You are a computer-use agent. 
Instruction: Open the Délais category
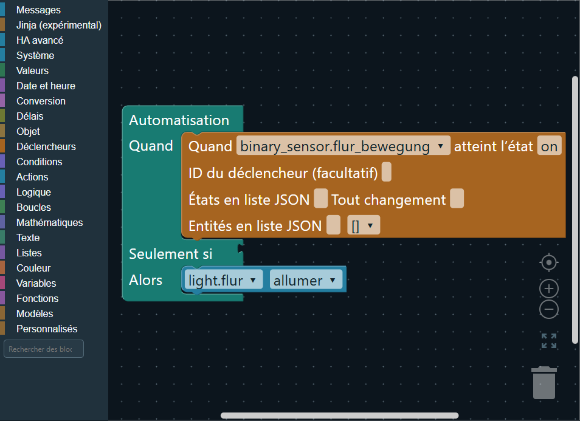pos(54,116)
